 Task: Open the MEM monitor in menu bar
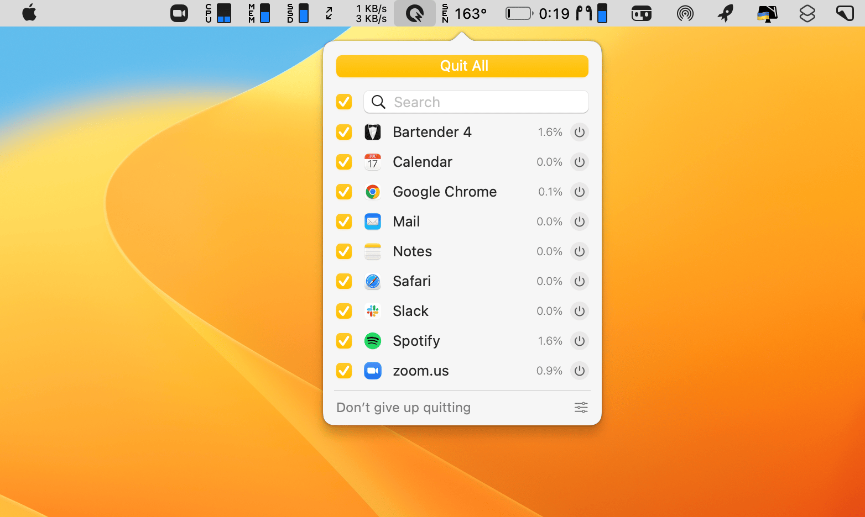point(259,13)
